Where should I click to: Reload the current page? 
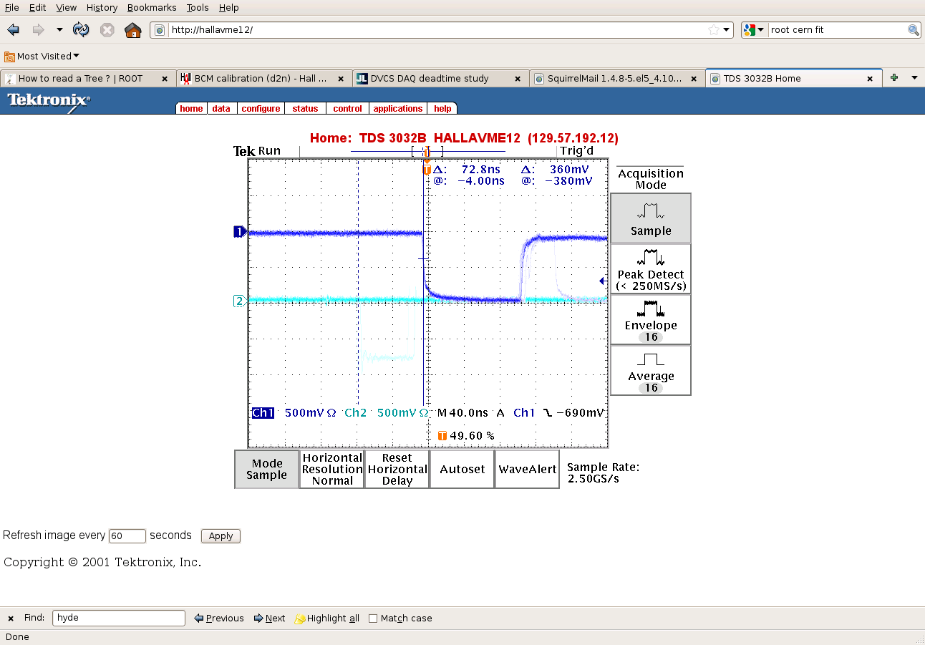point(81,30)
